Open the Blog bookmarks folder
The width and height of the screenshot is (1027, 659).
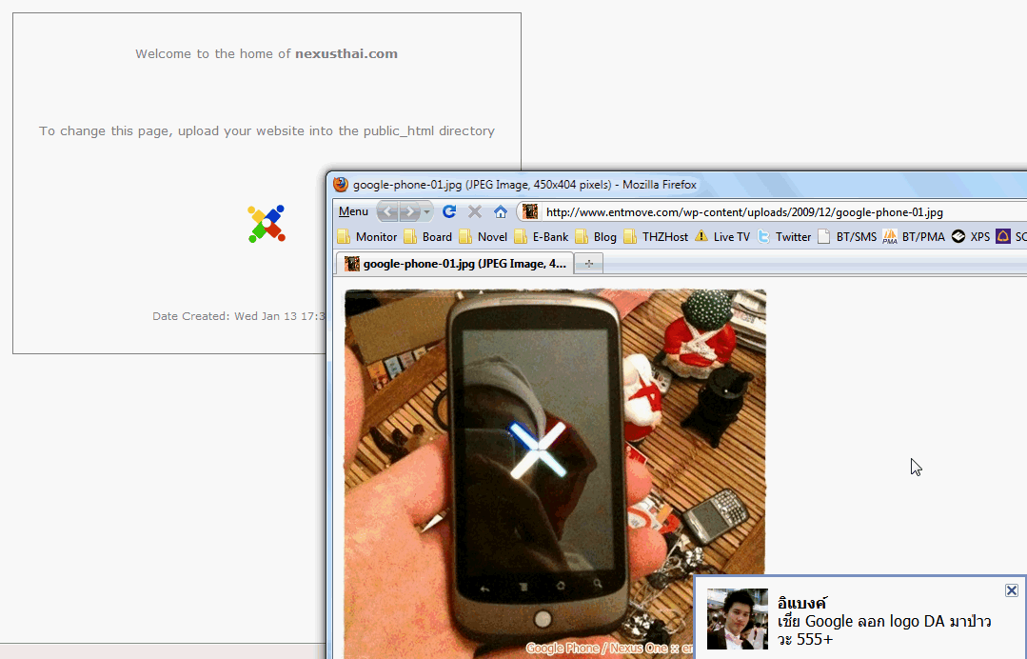[x=596, y=236]
